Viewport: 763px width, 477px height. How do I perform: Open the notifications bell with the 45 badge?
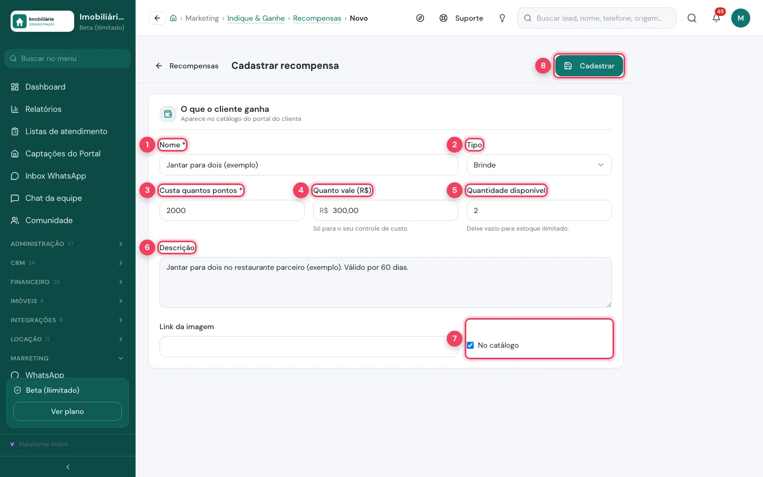[x=716, y=18]
